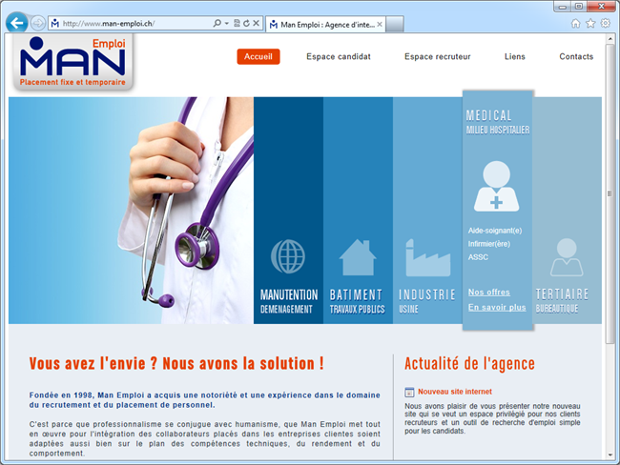Image resolution: width=620 pixels, height=465 pixels.
Task: Click the Tertiaire person icon
Action: point(567,257)
